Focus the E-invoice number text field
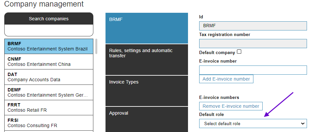 coord(253,70)
